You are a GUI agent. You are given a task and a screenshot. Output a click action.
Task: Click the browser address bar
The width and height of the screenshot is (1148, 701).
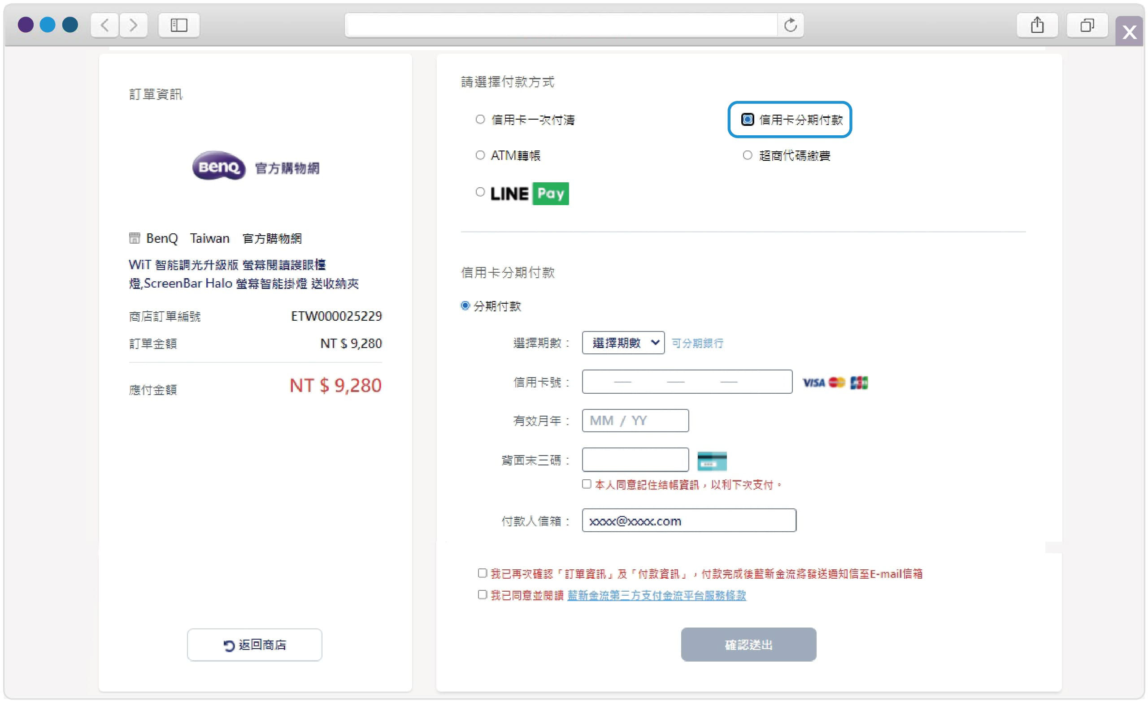point(561,25)
